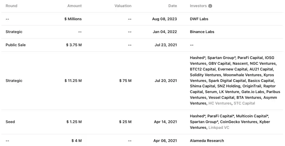Click the $ 11.25 M amount cell
The image size is (285, 146).
(x=73, y=81)
